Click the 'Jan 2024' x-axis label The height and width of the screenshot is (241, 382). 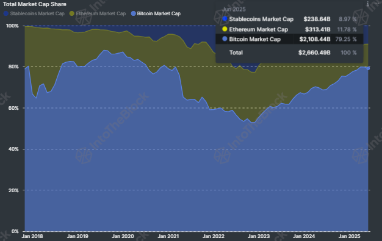pyautogui.click(x=304, y=236)
